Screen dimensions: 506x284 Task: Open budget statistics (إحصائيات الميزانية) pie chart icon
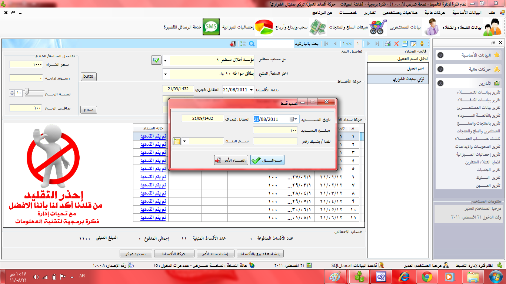pyautogui.click(x=264, y=27)
